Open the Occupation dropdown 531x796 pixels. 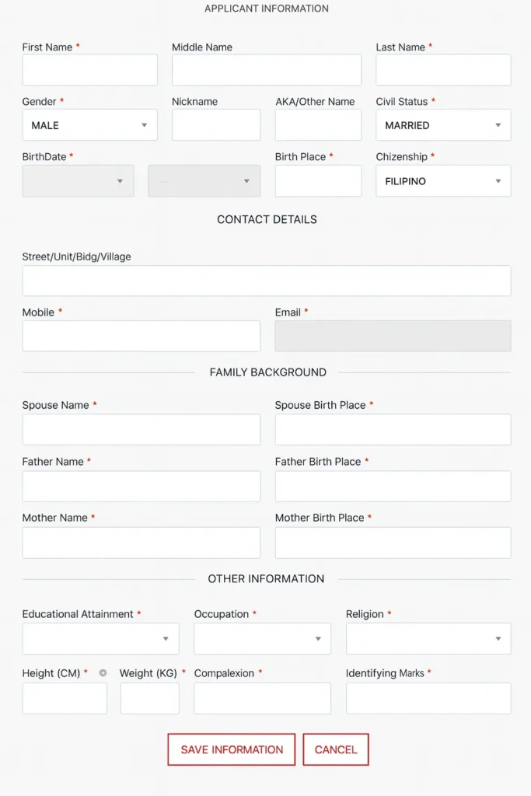pos(262,638)
